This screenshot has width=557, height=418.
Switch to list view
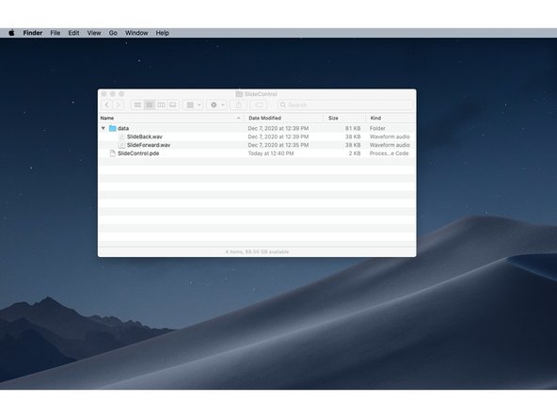click(x=150, y=104)
